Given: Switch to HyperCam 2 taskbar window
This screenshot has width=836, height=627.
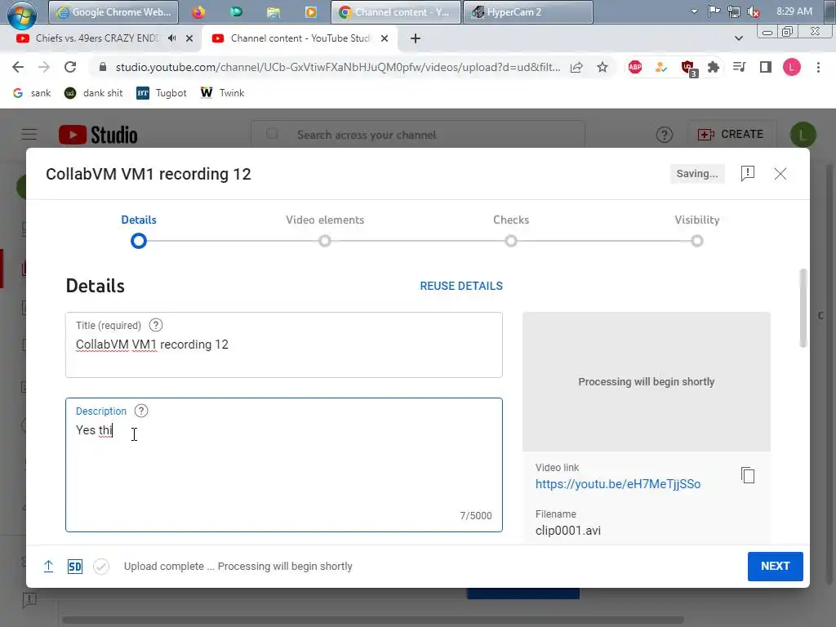Looking at the screenshot, I should click(528, 11).
